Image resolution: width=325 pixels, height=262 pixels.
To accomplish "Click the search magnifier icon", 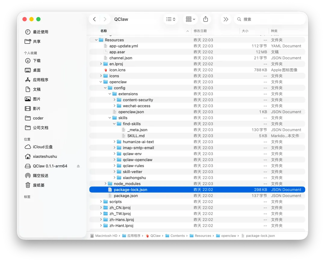I will [239, 19].
